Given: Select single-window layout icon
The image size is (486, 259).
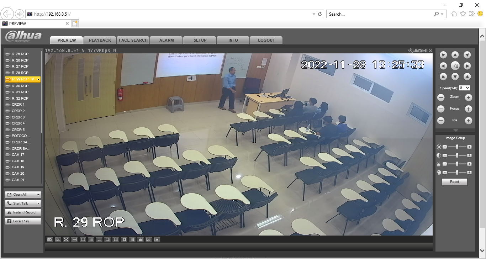Looking at the screenshot, I should (x=83, y=239).
